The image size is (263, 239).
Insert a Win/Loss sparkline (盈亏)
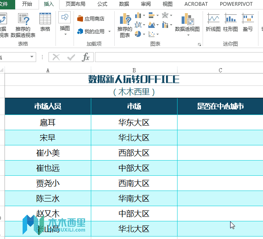click(x=248, y=23)
